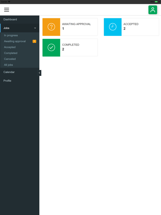Tap the battery indicator in status bar

(156, 2)
